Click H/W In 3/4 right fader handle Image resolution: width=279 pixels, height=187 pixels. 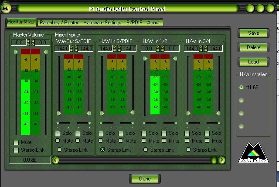[218, 113]
